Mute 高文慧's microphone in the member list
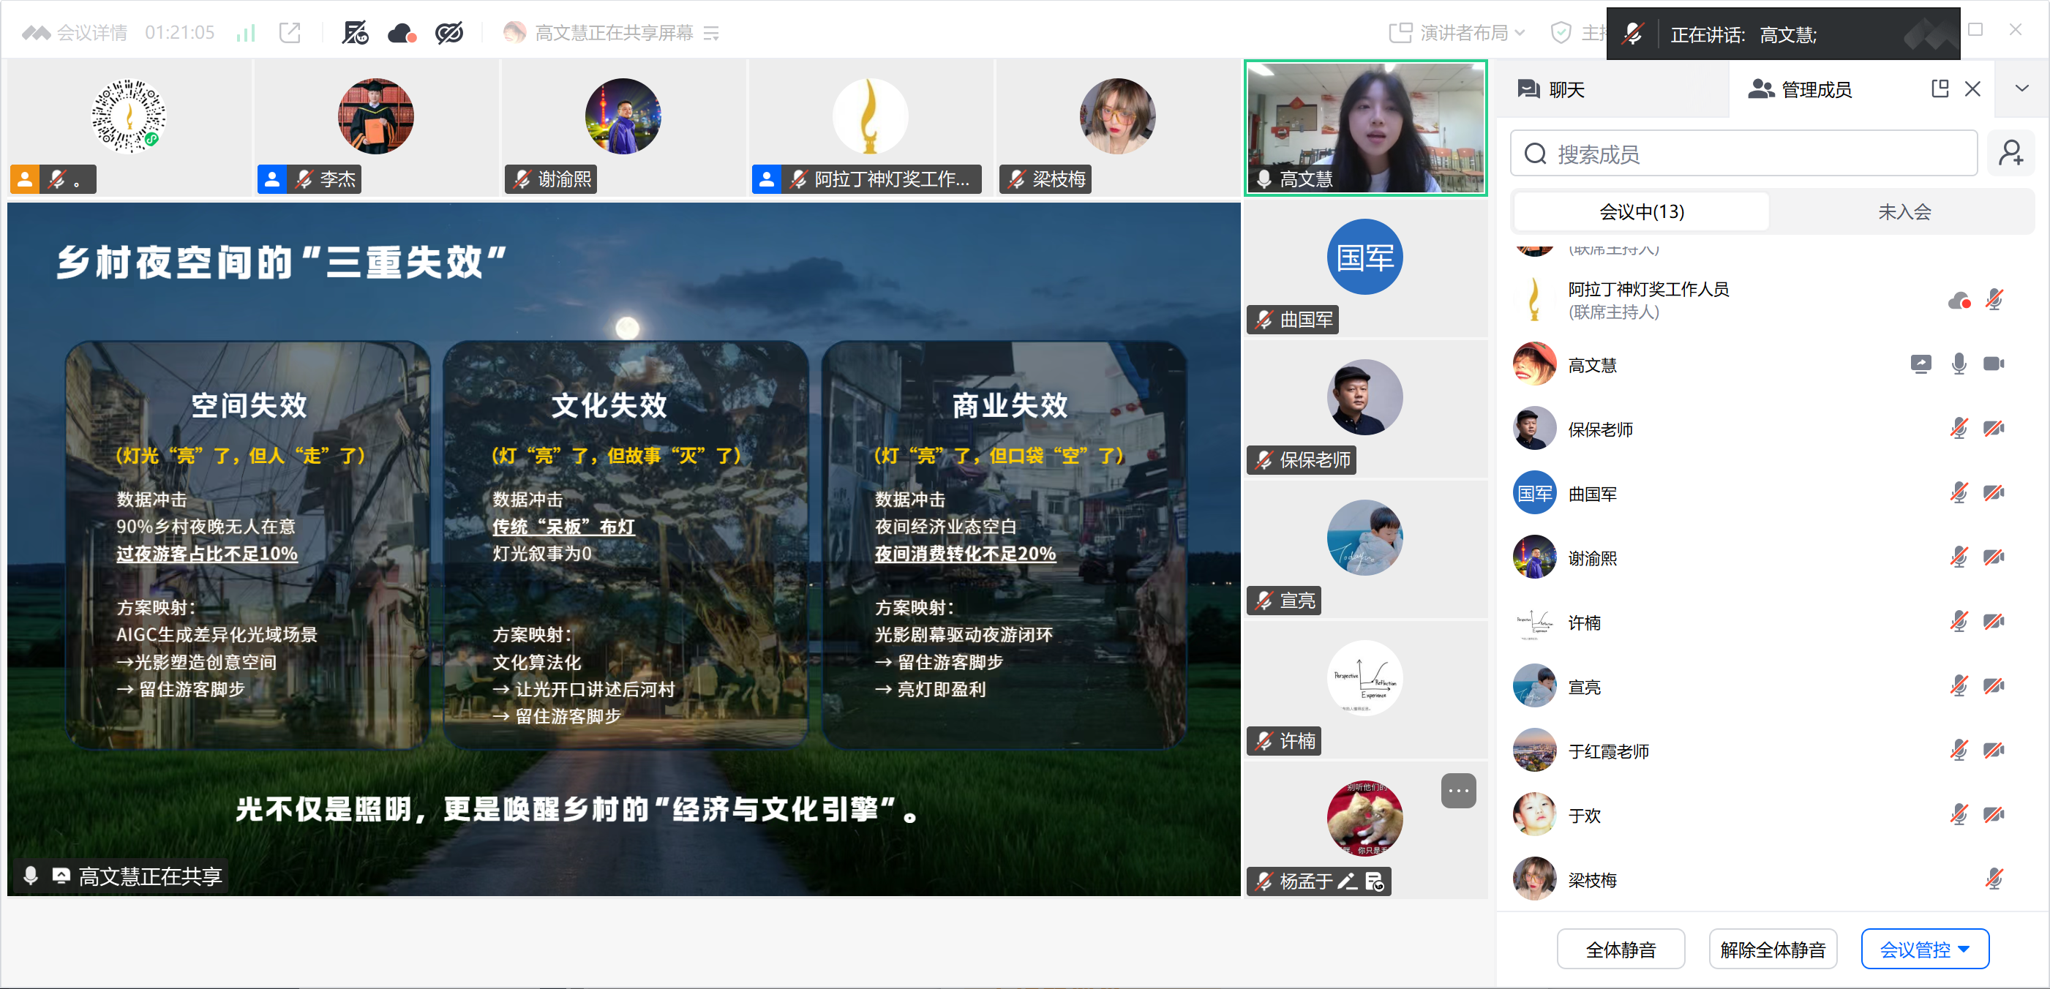 1959,364
